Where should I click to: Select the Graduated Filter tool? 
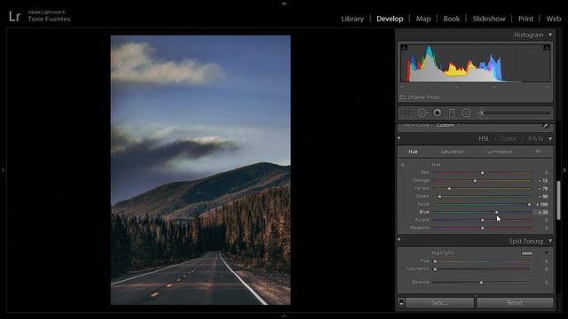click(x=452, y=113)
